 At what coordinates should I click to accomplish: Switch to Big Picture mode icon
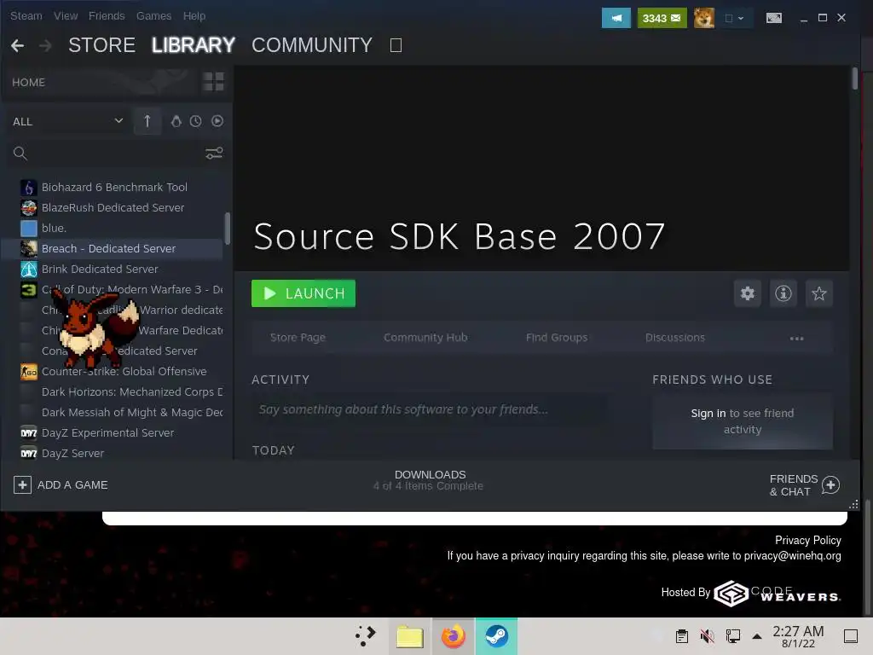tap(774, 18)
